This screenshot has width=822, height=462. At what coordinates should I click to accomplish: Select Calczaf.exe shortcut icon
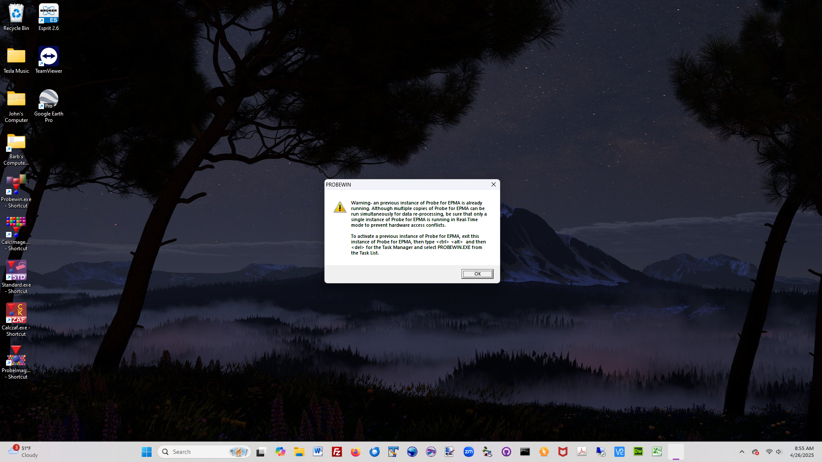(x=16, y=313)
